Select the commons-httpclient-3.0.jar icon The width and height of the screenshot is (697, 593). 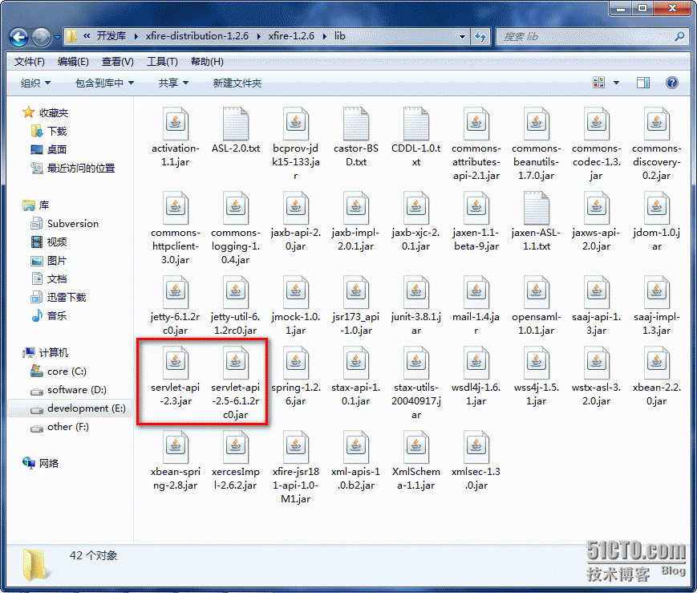(176, 208)
